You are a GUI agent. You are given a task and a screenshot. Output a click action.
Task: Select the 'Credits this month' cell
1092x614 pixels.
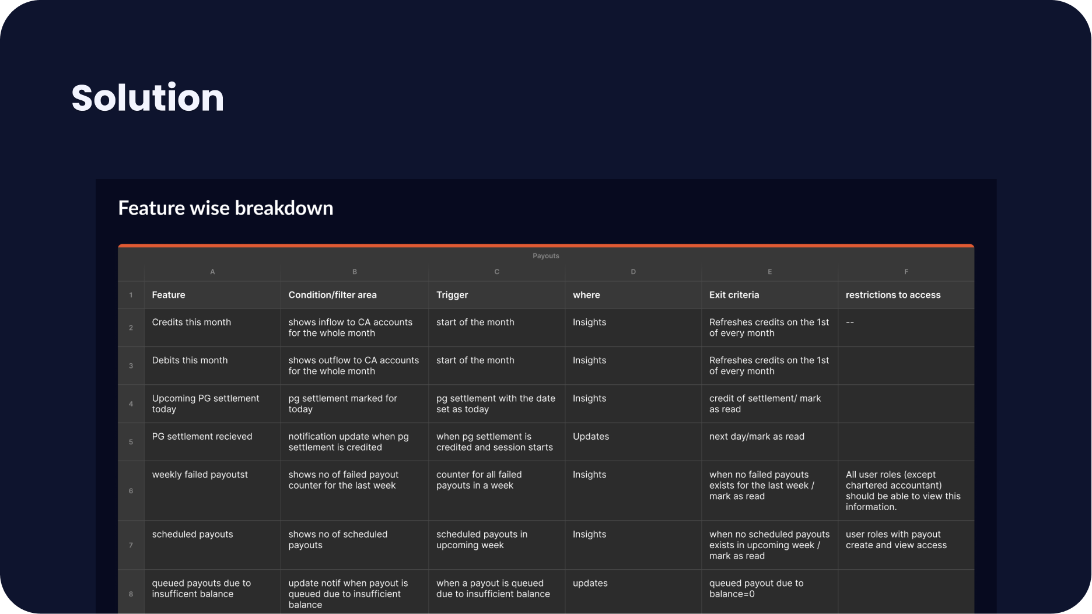(212, 328)
